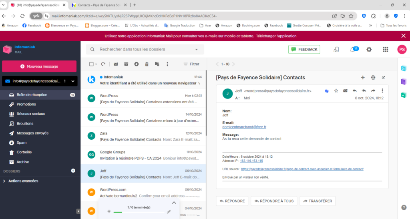Star the email from Jeff
Viewport: 410px width, 219px height.
[x=336, y=91]
